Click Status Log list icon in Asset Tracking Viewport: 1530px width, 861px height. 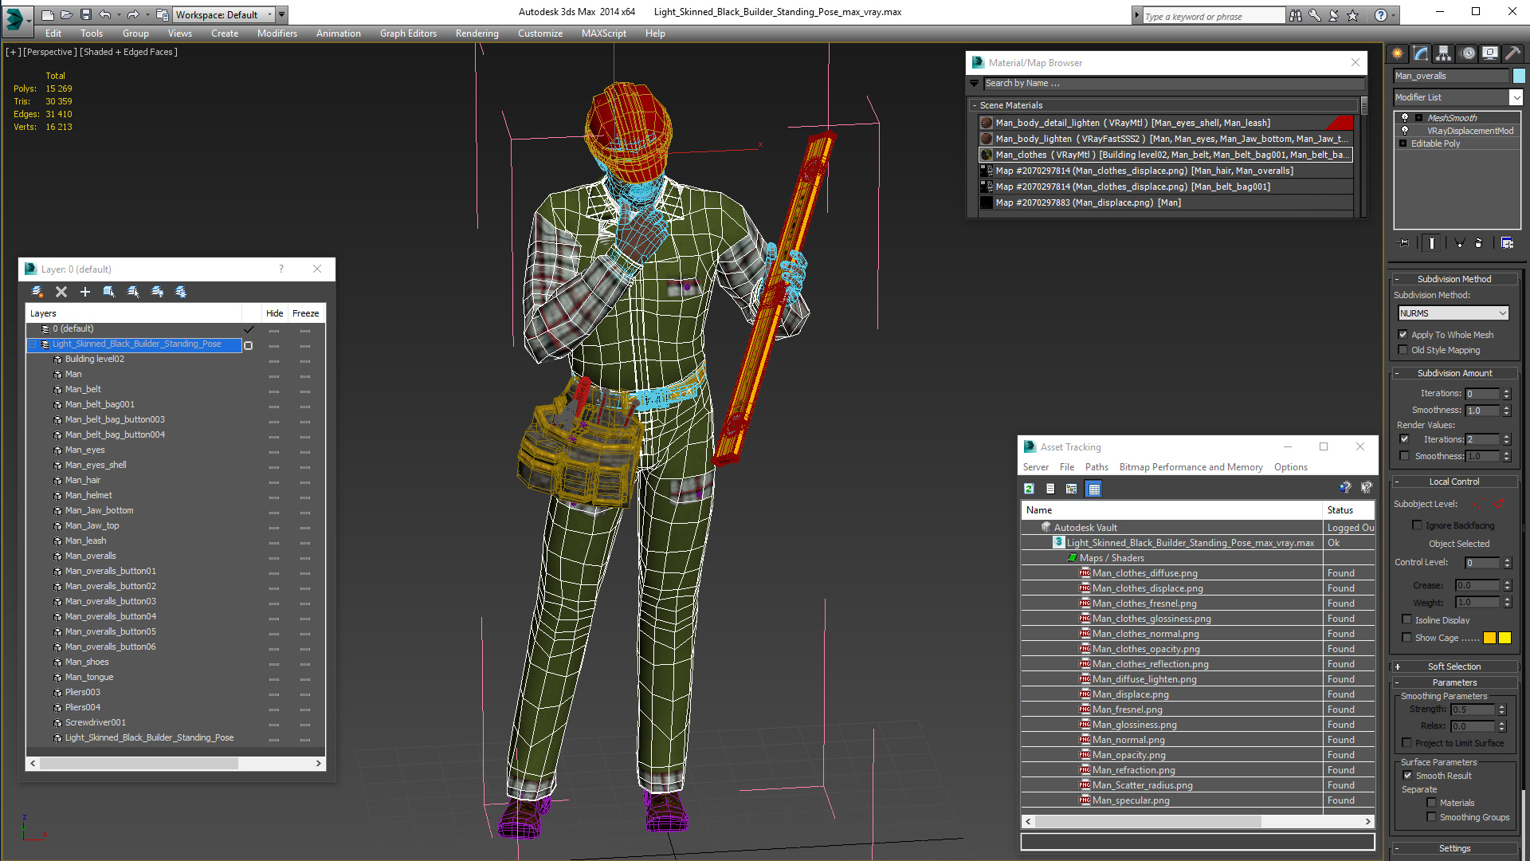(1050, 489)
